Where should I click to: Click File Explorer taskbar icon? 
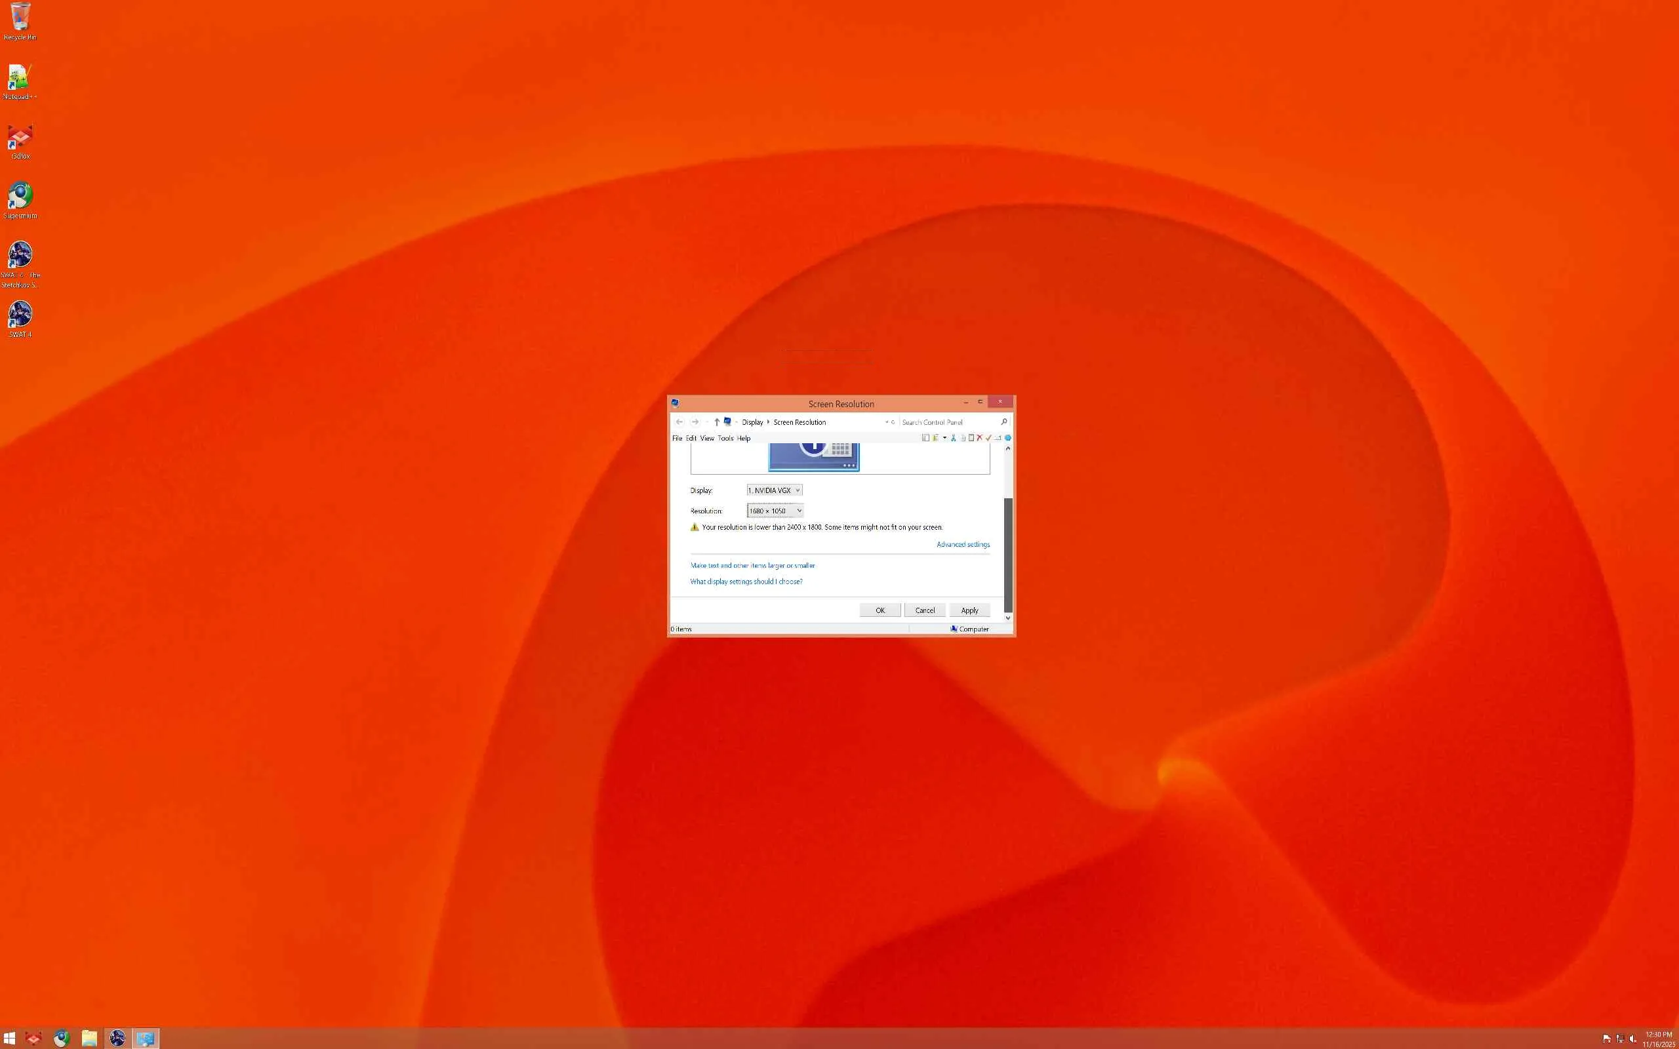89,1038
